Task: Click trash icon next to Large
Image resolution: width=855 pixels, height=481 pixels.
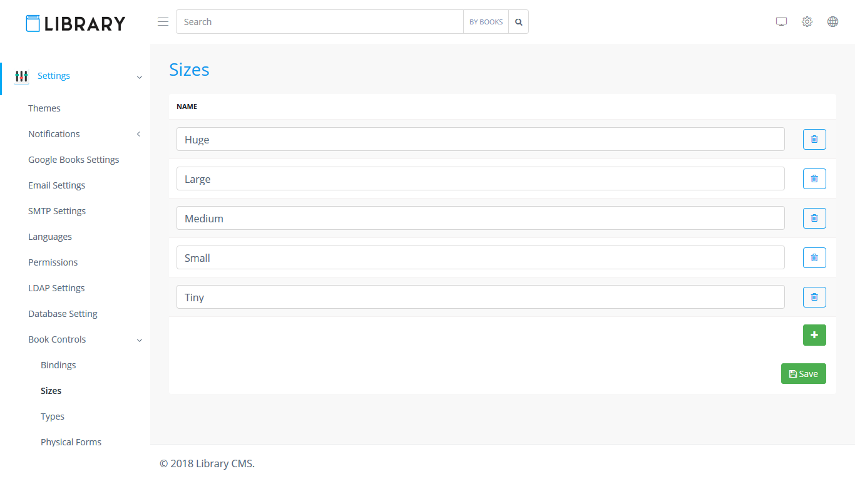Action: [814, 178]
